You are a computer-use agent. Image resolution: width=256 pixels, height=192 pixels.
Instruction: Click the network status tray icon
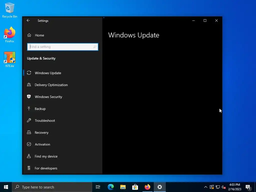(218, 187)
